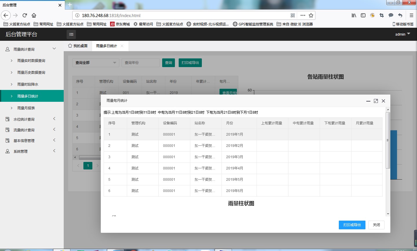
Task: Expand the 流量统计查询 sidebar section
Action: point(32,130)
